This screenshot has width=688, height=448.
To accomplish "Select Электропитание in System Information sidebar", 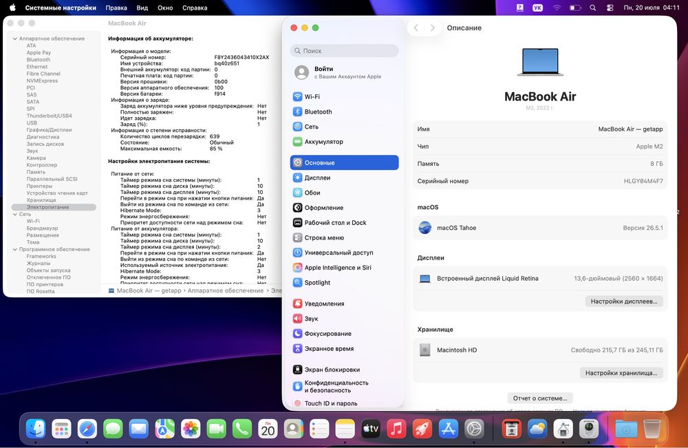I will [x=54, y=207].
